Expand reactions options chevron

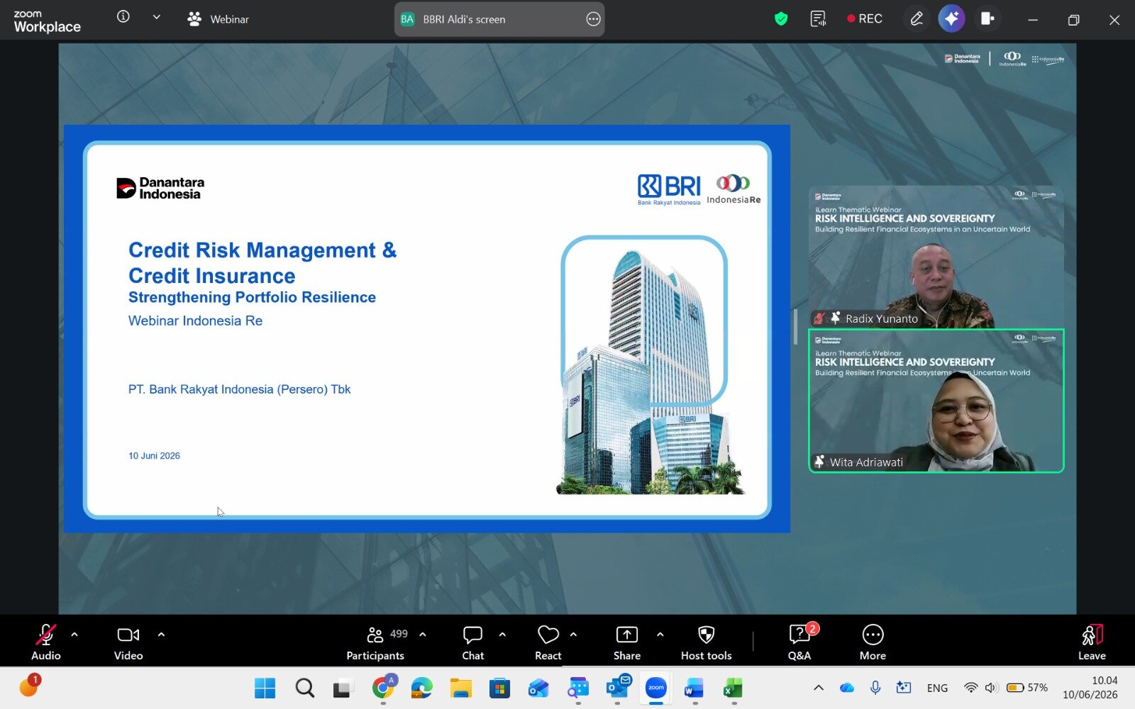573,635
